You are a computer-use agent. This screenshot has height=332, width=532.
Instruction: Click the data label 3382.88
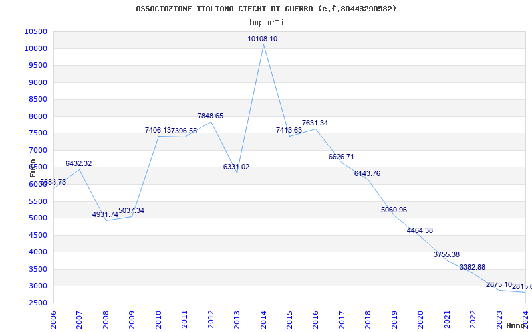[x=472, y=267]
